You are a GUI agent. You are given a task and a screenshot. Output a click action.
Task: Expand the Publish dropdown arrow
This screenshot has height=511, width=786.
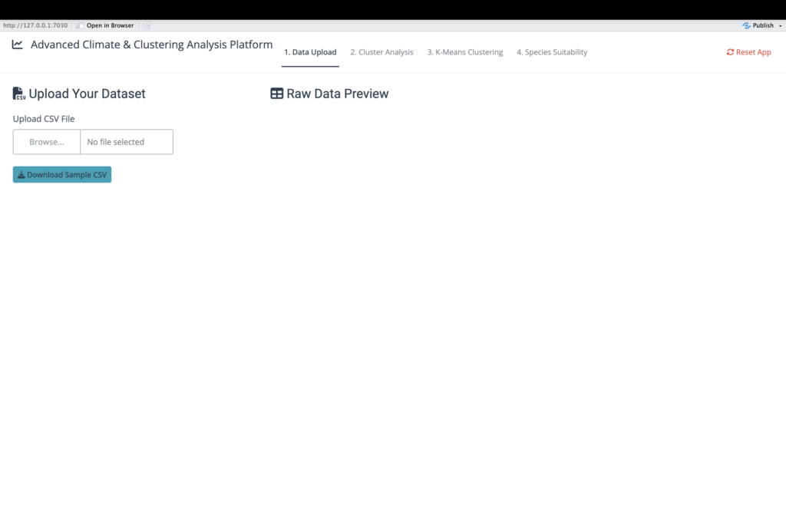780,25
